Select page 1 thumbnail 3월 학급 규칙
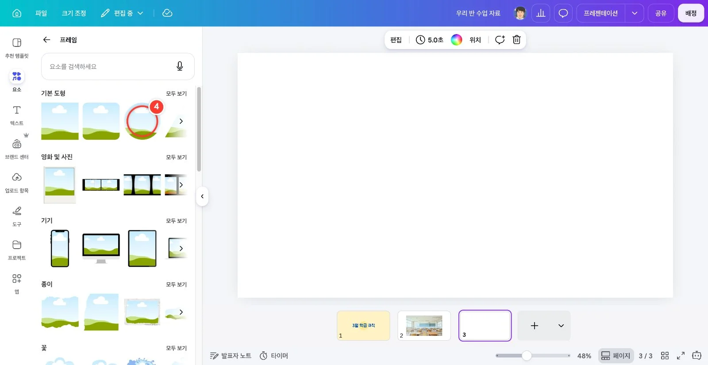 (x=363, y=326)
